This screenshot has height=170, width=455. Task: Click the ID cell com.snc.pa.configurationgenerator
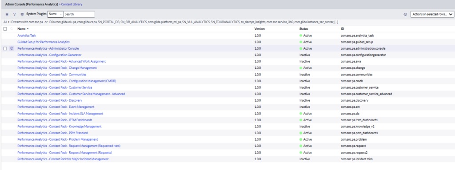(x=363, y=55)
